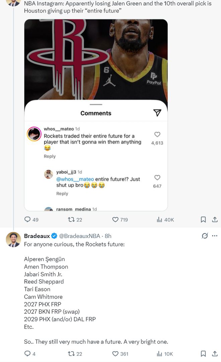Reply to the Rockets future tweet
Screen dimensions: 221x362
coord(28,354)
